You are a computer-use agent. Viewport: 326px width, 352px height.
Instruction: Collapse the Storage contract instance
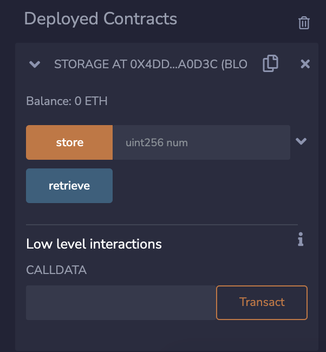(35, 64)
